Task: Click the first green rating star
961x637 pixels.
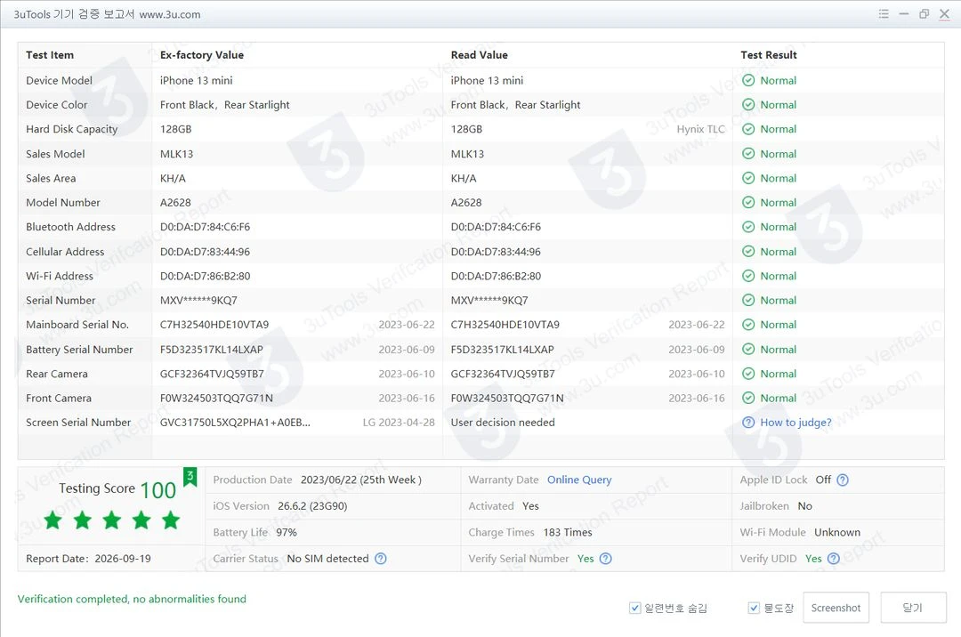Action: coord(53,520)
